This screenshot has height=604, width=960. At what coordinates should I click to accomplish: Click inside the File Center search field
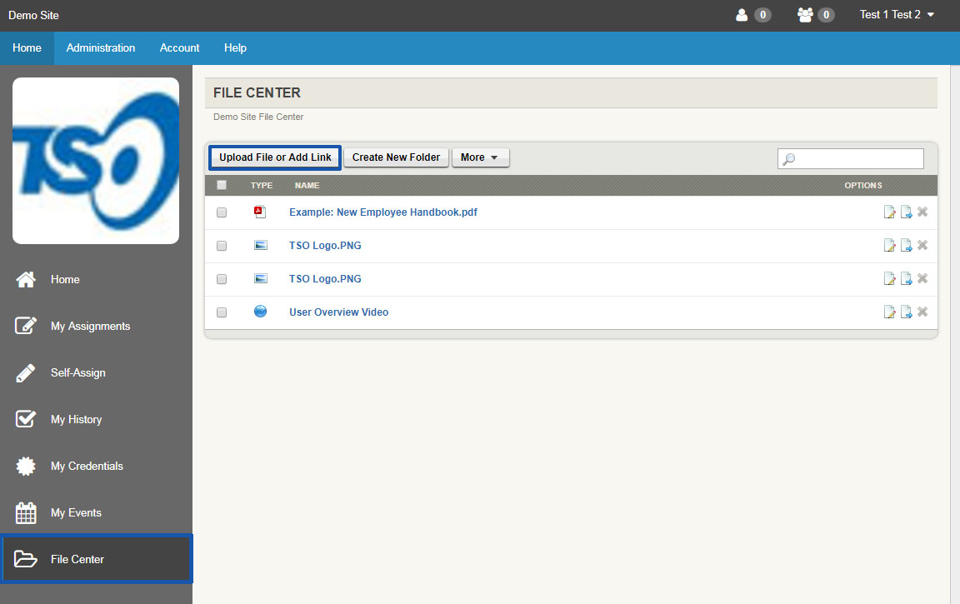click(850, 157)
